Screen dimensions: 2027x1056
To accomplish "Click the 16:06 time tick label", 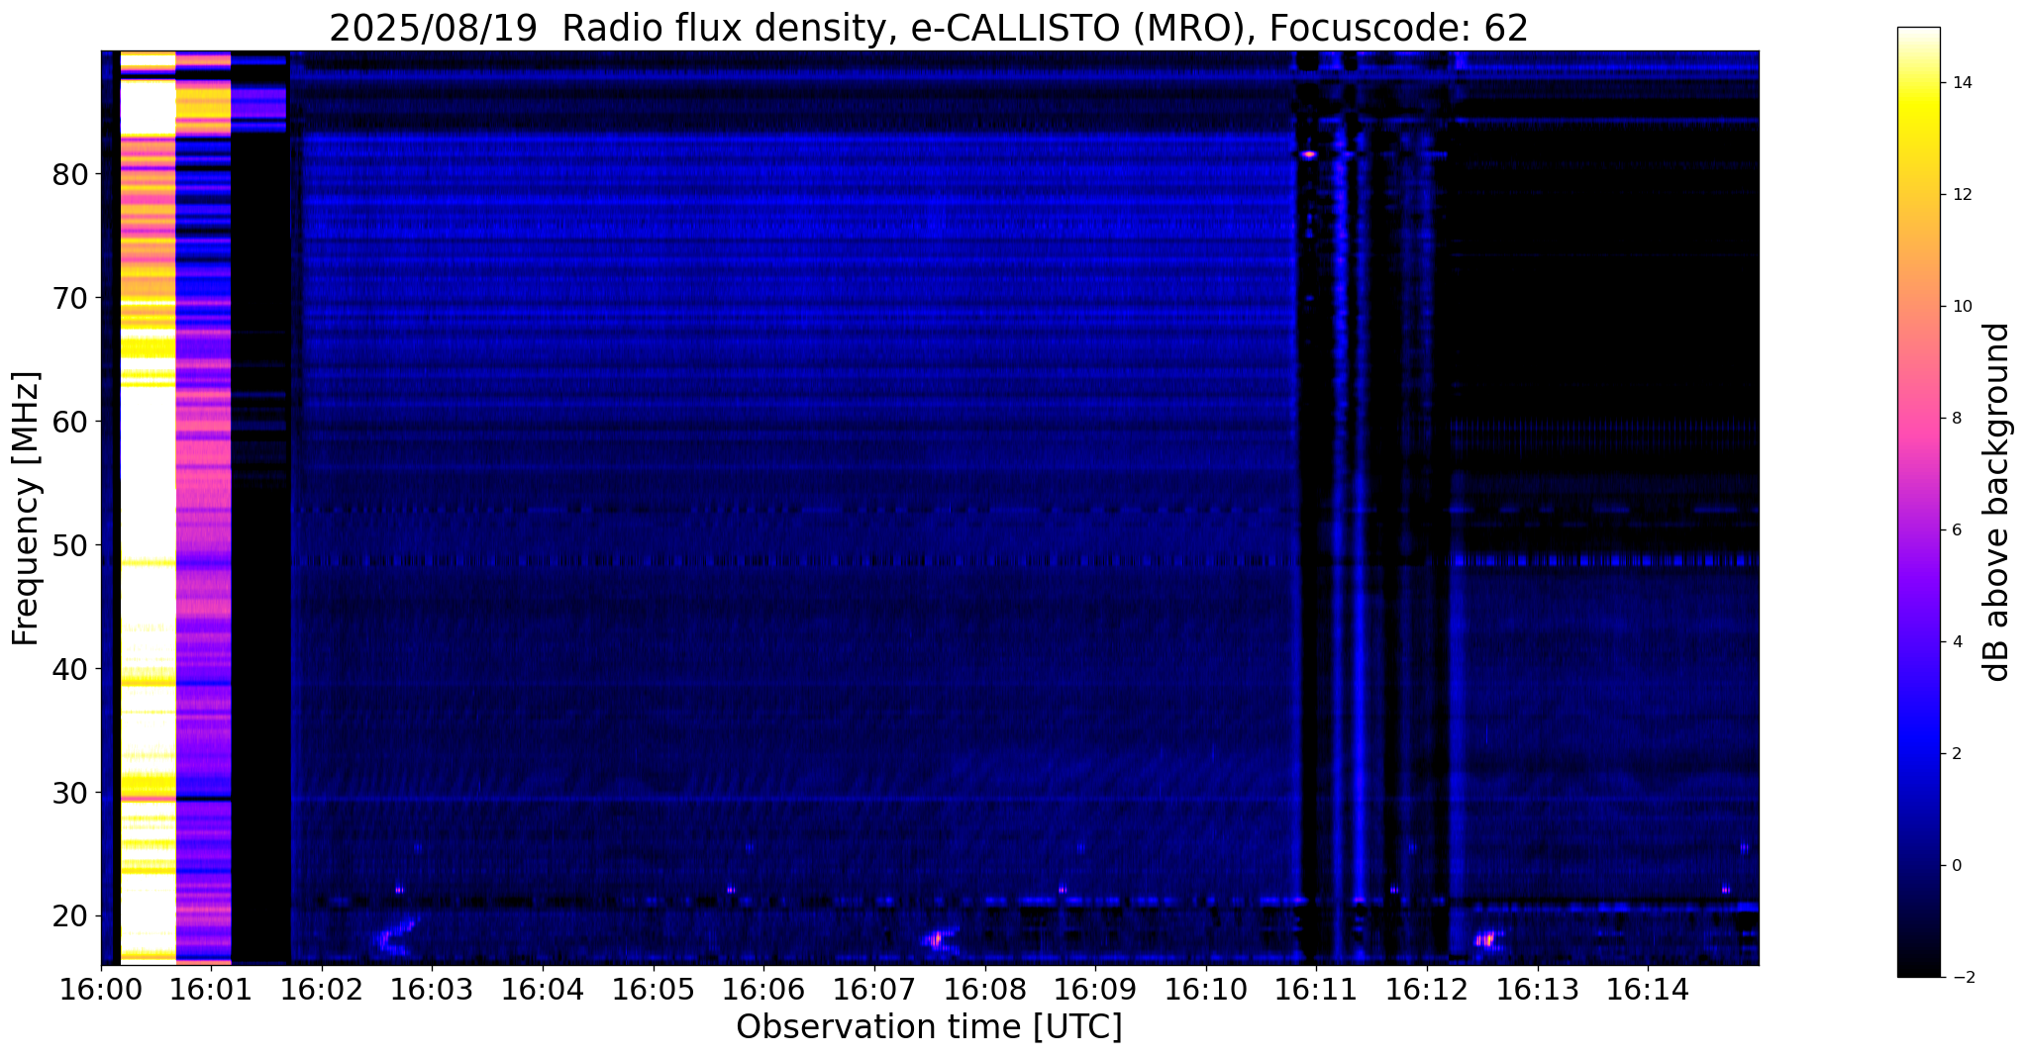I will (763, 990).
